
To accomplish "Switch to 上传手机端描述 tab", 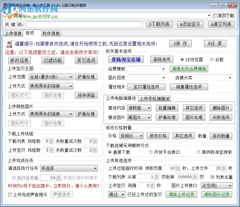I will tap(155, 99).
